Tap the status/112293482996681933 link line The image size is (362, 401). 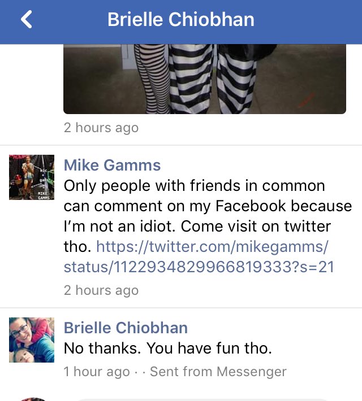pos(199,267)
